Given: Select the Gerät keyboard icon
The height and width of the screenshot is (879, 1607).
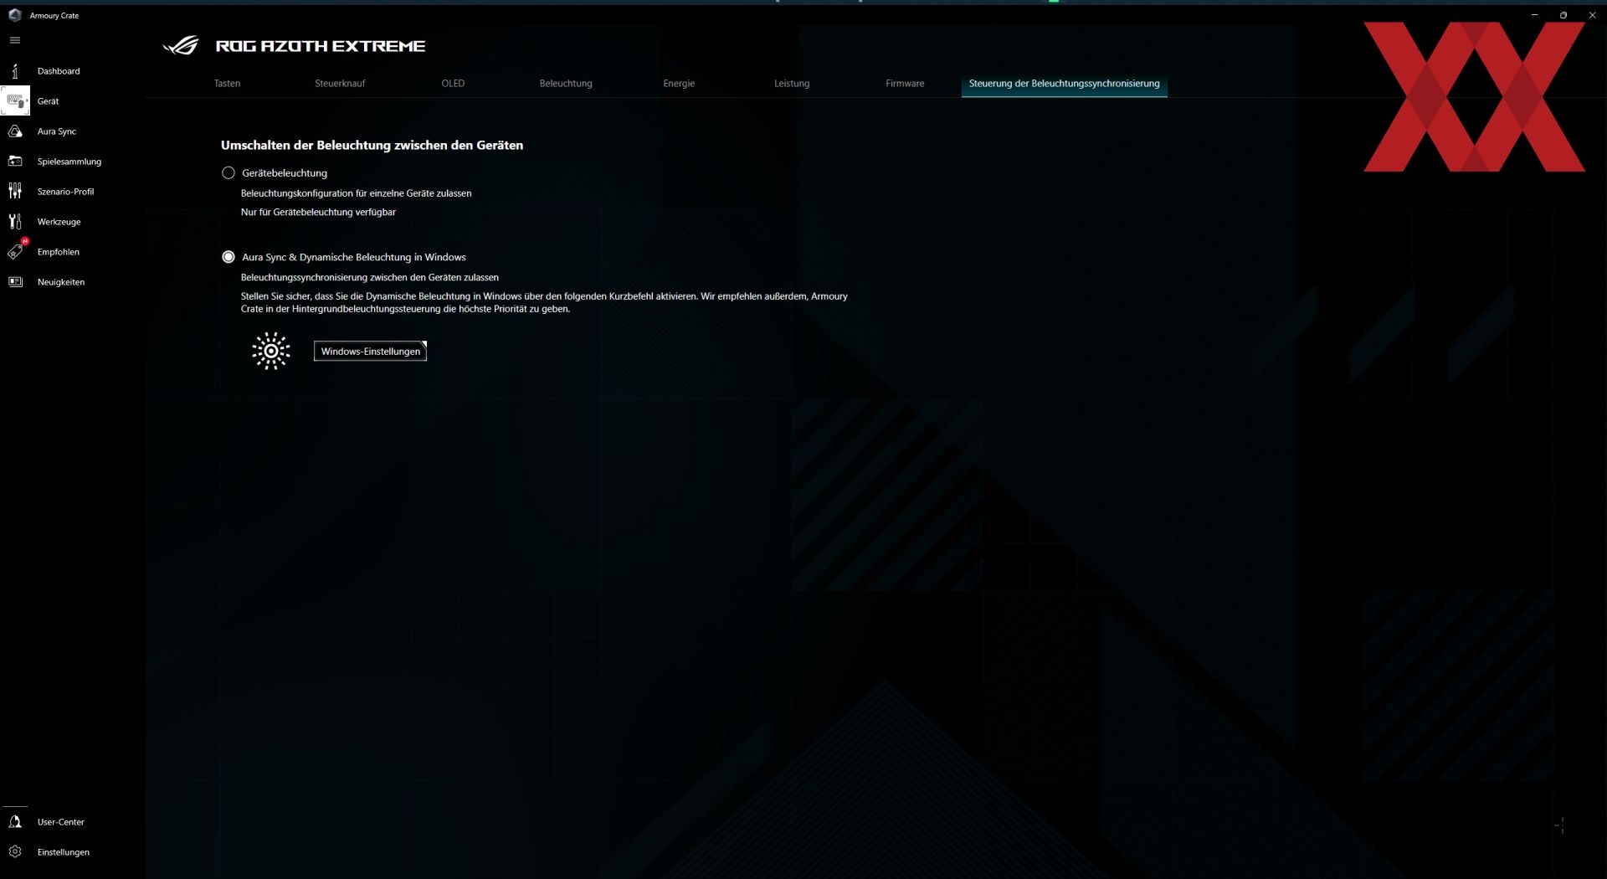Looking at the screenshot, I should (x=15, y=101).
